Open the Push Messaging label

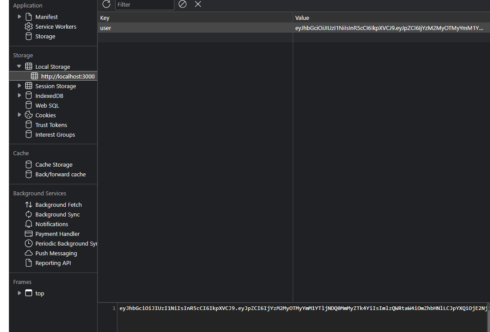click(x=56, y=253)
